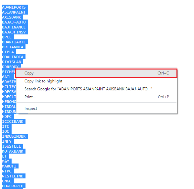This screenshot has width=194, height=189.
Task: Click the NESTLEIND text line
Action: pos(13,176)
